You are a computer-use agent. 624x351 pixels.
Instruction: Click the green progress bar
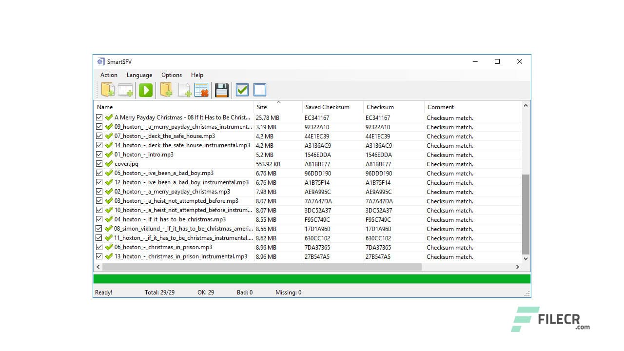(312, 278)
